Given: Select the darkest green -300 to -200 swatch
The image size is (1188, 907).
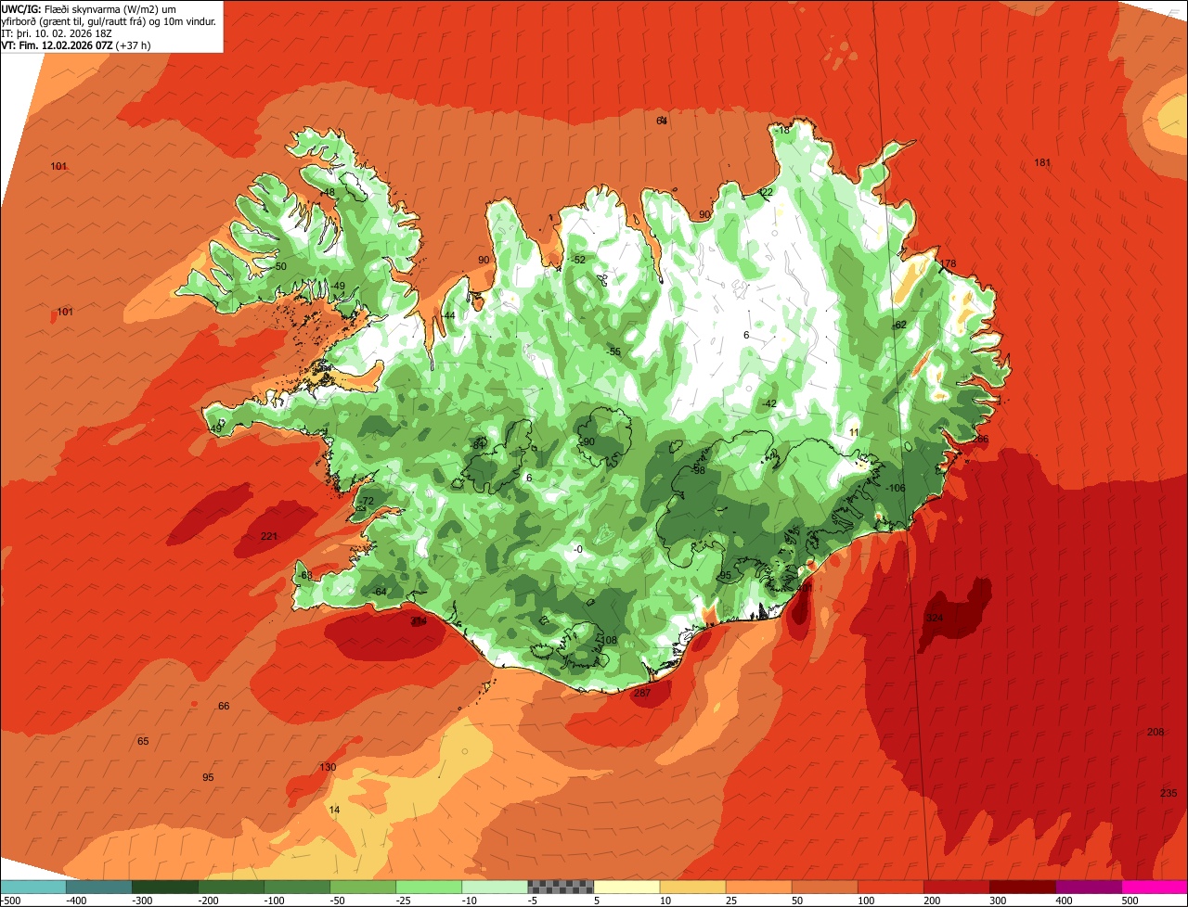Looking at the screenshot, I should pos(165,887).
